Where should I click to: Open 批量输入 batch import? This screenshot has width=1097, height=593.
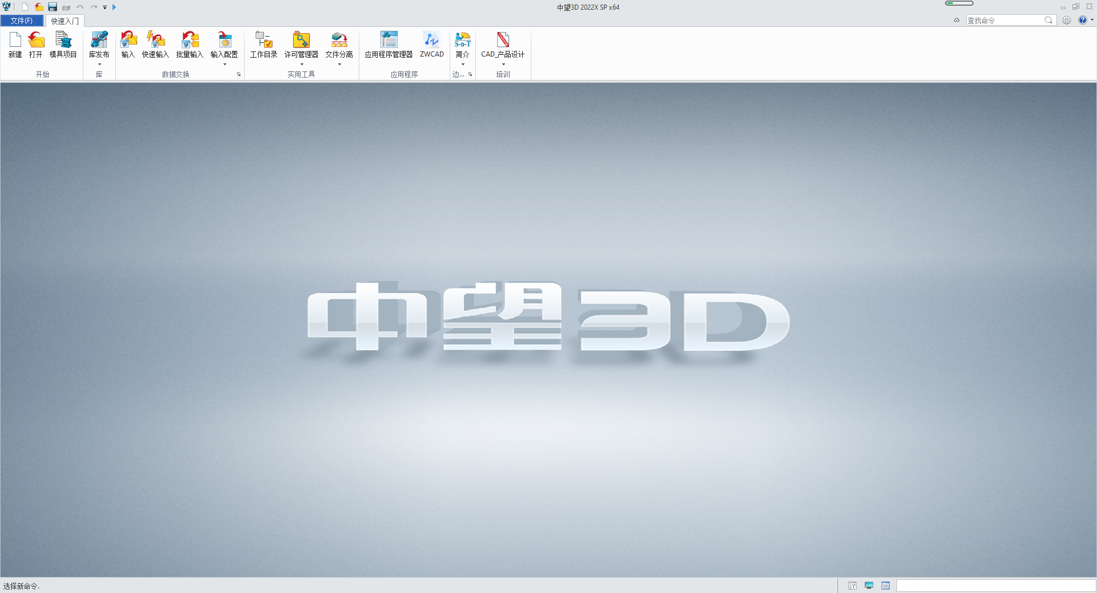tap(190, 45)
